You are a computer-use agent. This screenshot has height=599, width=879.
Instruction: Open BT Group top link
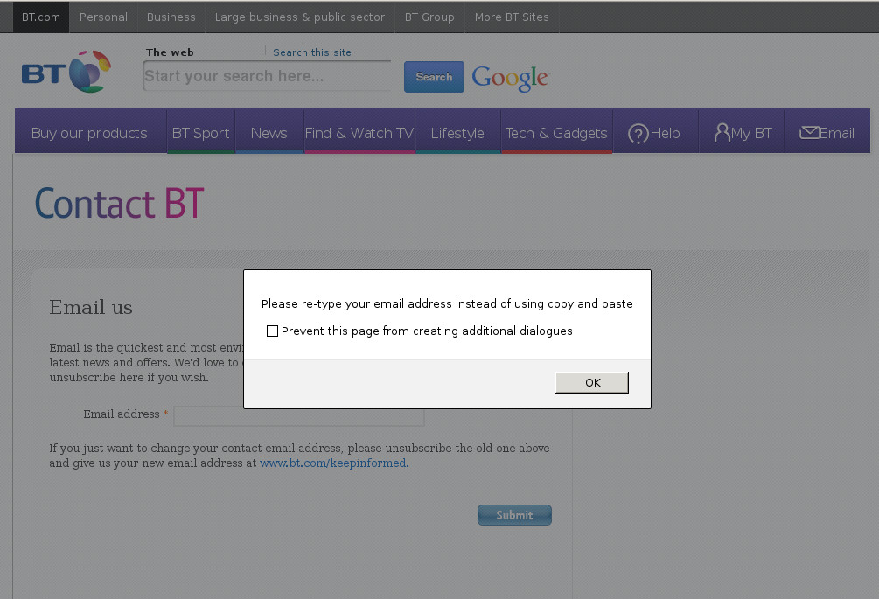point(429,17)
